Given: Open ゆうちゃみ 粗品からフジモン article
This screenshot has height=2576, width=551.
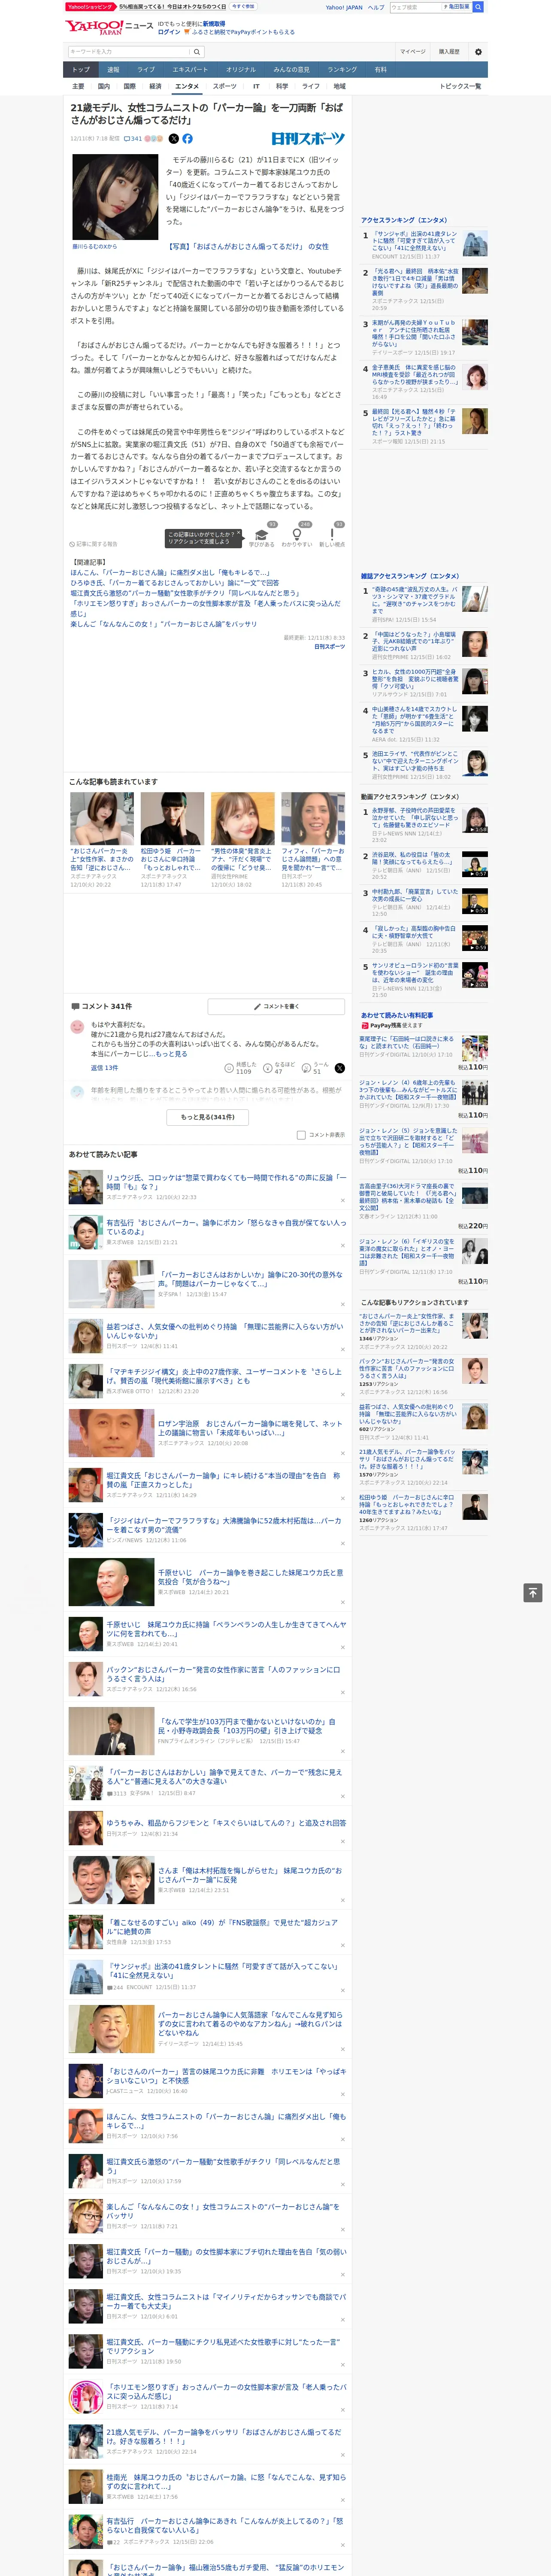Looking at the screenshot, I should click(226, 1823).
